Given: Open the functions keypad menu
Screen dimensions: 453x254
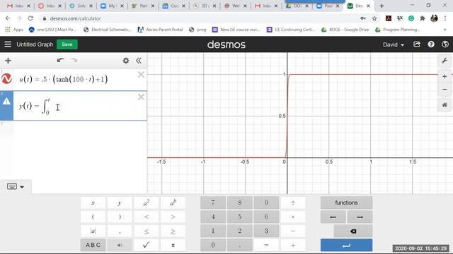Looking at the screenshot, I should click(346, 202).
